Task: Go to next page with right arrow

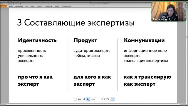Action: click(88, 99)
